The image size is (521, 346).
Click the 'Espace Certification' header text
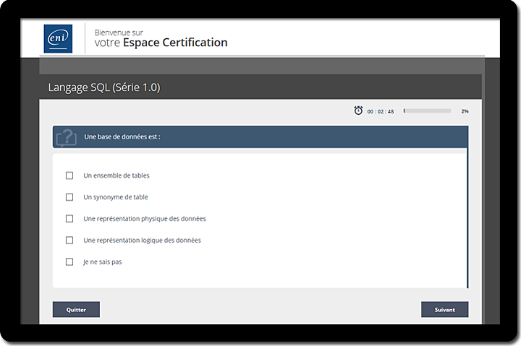pyautogui.click(x=175, y=43)
